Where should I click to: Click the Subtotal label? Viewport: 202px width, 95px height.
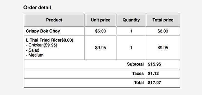[135, 64]
